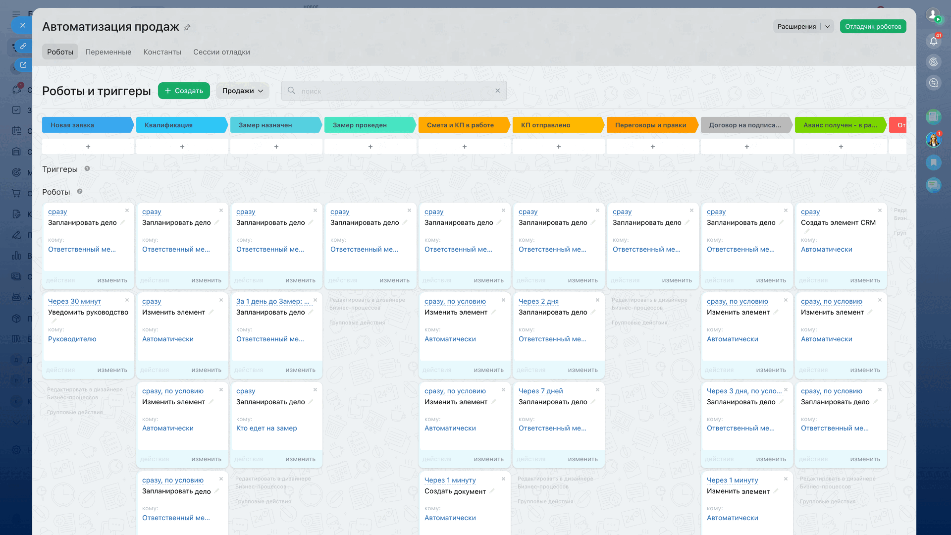This screenshot has height=535, width=951.
Task: Rename pencil icon under 'Уведомить руководство'
Action: pyautogui.click(x=54, y=321)
